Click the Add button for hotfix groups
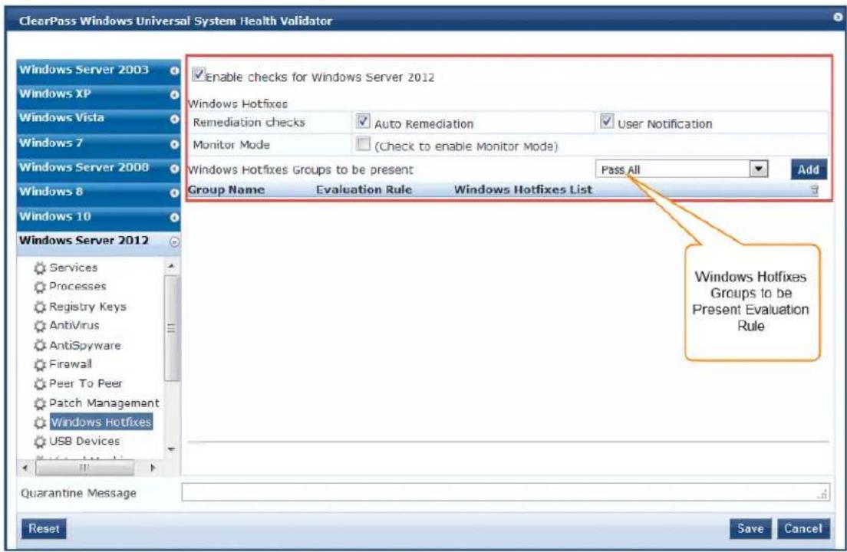847x552 pixels. pyautogui.click(x=808, y=169)
